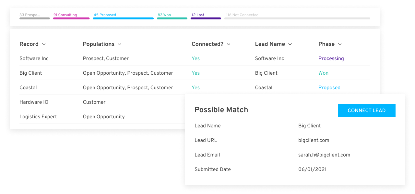415x194 pixels.
Task: Select the 116 Not Connected segment
Action: 297,16
